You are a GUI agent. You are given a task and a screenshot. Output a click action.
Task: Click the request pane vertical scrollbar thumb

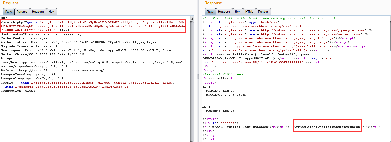click(192, 78)
